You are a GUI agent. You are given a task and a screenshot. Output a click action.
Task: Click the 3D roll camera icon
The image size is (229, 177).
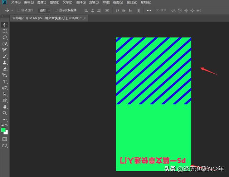tap(180, 10)
